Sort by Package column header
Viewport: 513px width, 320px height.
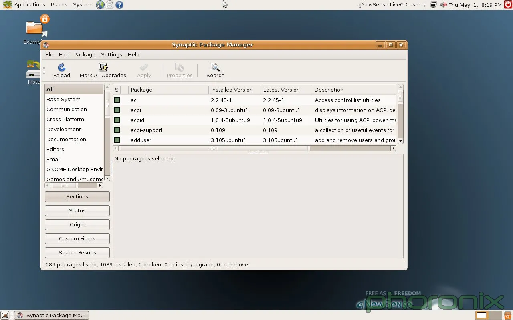pyautogui.click(x=168, y=90)
